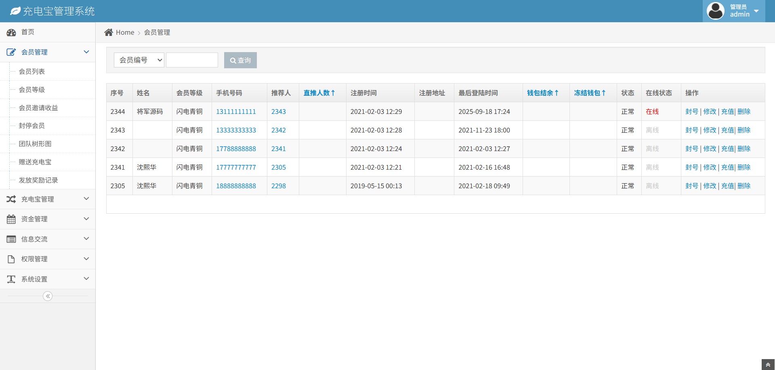
Task: Click the Home house icon in breadcrumb
Action: [x=109, y=32]
